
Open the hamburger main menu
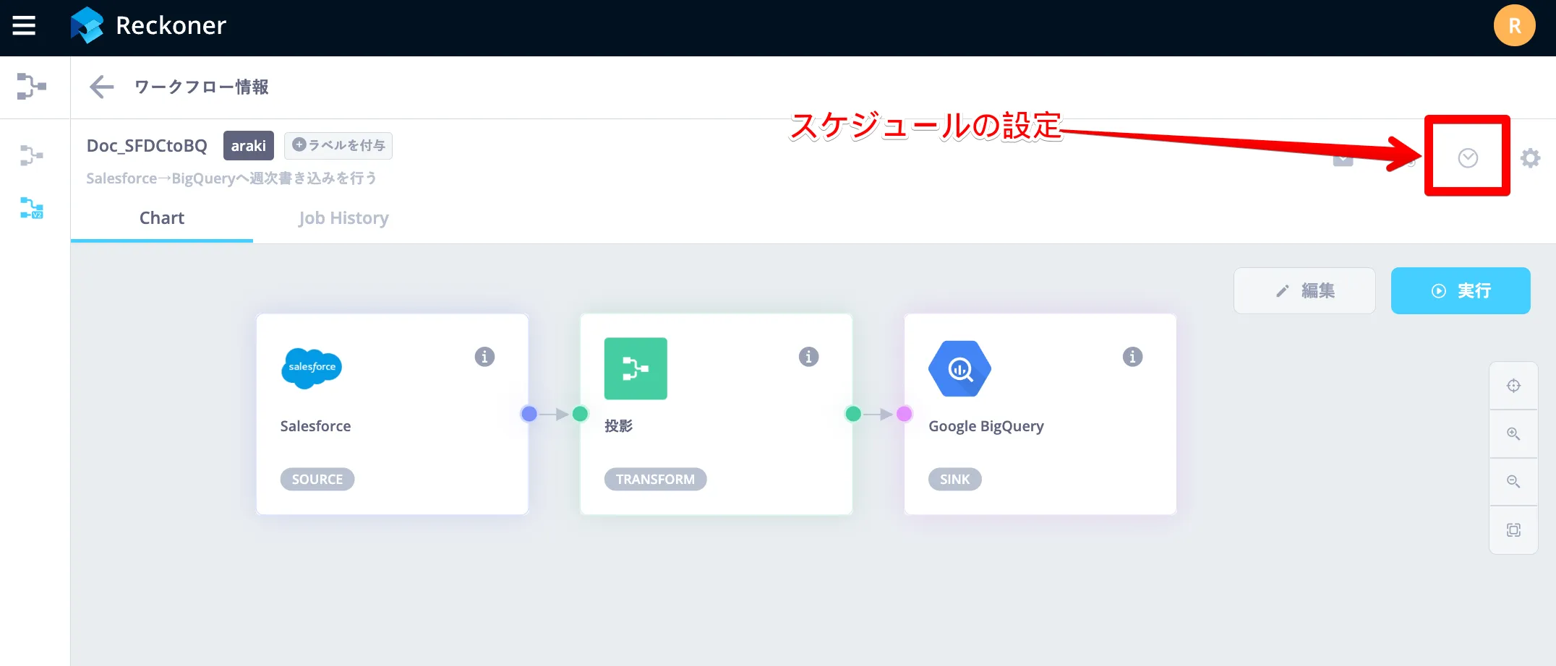tap(24, 26)
